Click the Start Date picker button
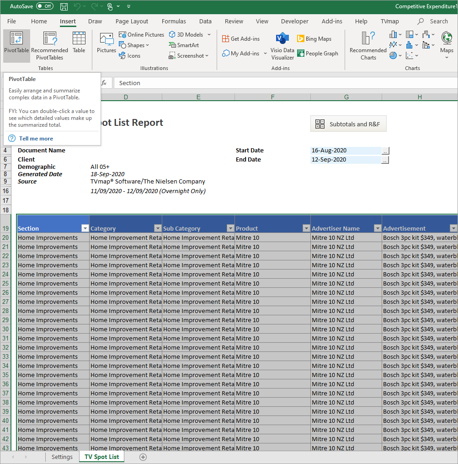The height and width of the screenshot is (464, 458). (x=385, y=151)
